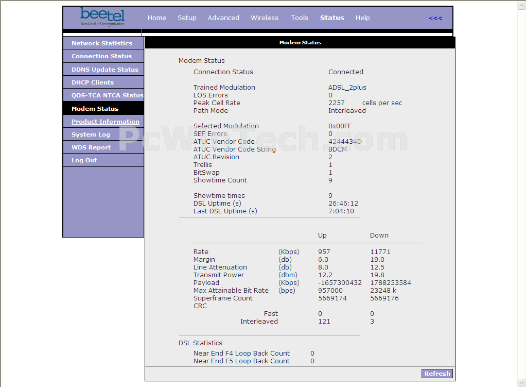Click the upstream rate '957'

[324, 251]
